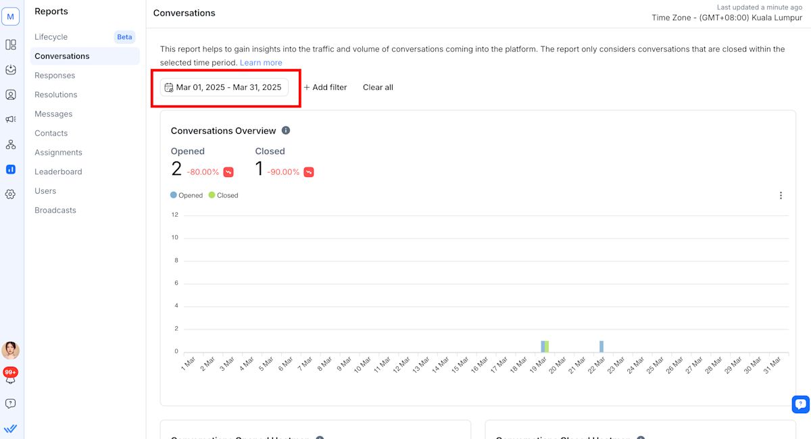Viewport: 811px width, 439px height.
Task: Toggle the Closed series in chart legend
Action: 224,195
